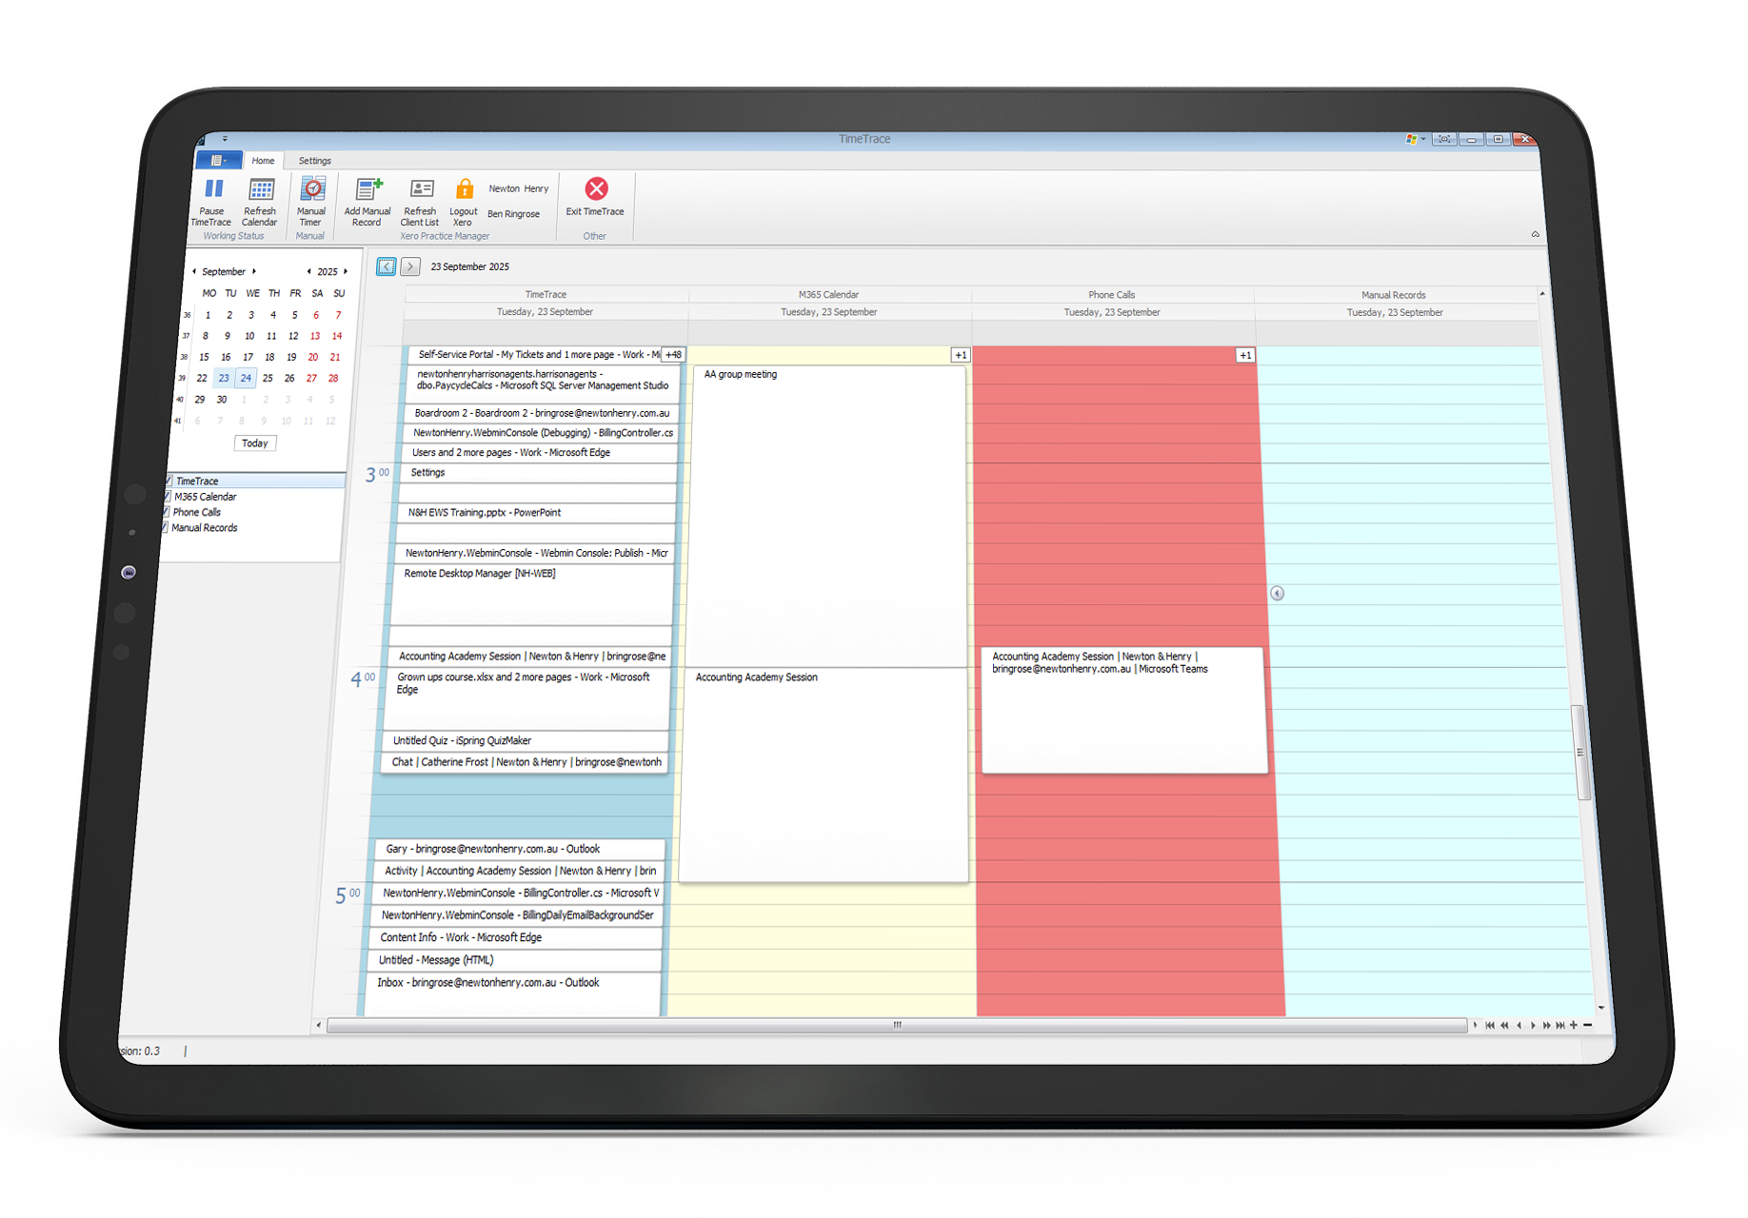Image resolution: width=1748 pixels, height=1218 pixels.
Task: Select date 25 in the September calendar
Action: (x=268, y=378)
